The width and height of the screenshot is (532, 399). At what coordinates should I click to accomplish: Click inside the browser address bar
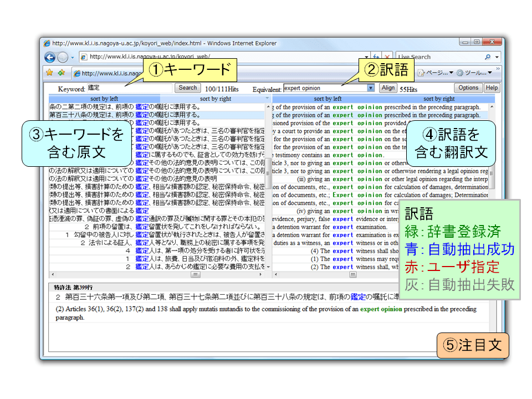click(x=224, y=57)
